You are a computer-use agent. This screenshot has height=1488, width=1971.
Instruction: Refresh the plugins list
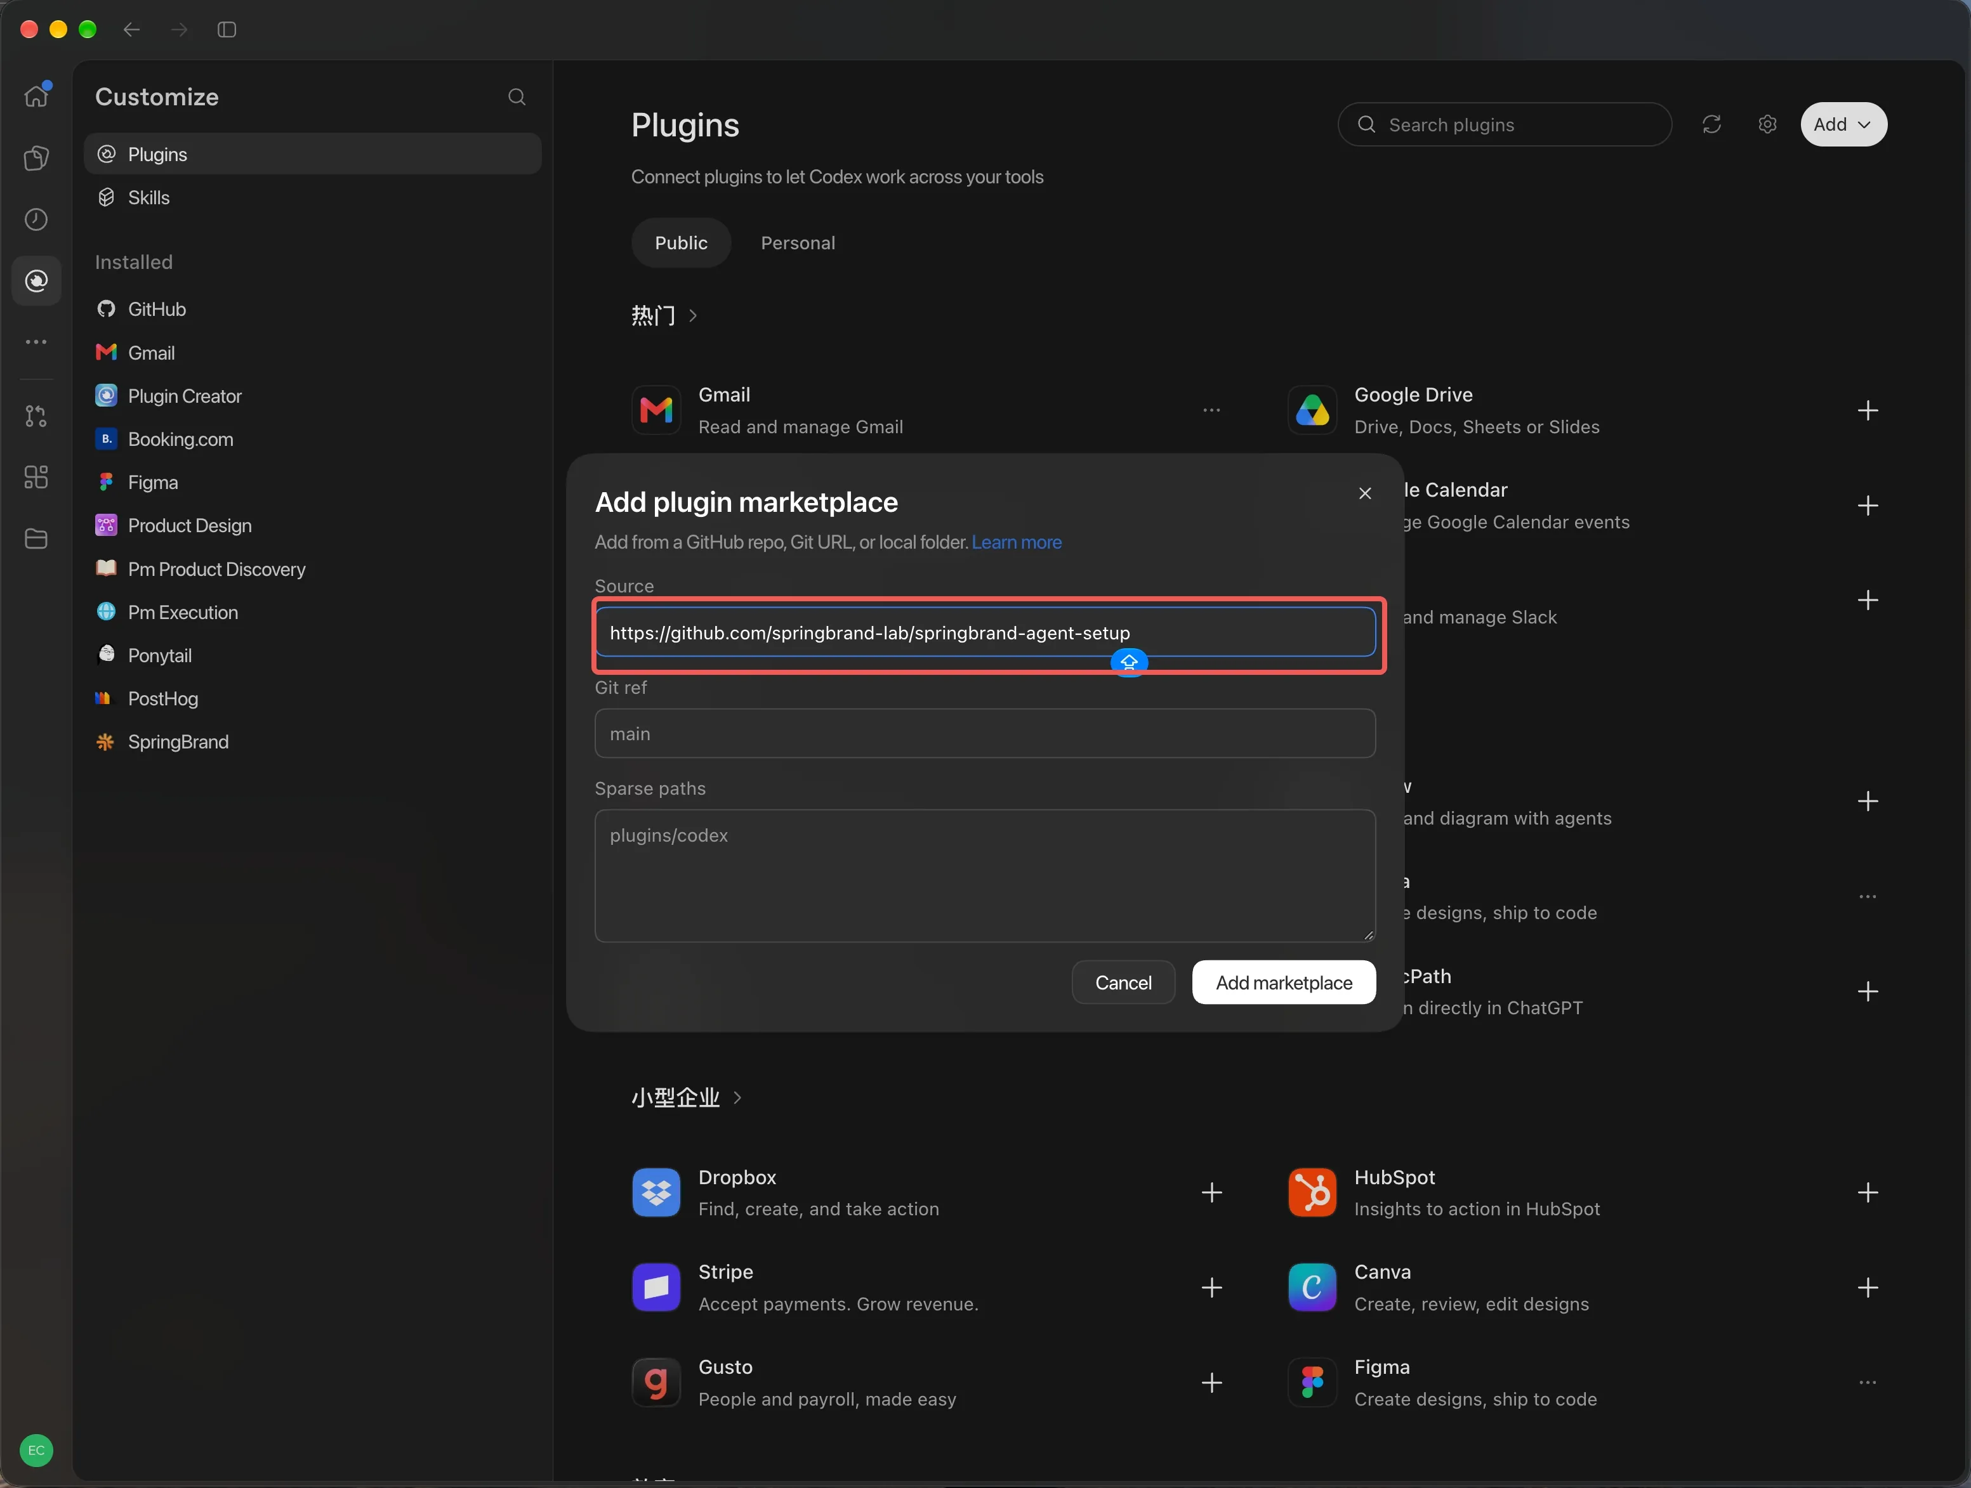(1711, 125)
